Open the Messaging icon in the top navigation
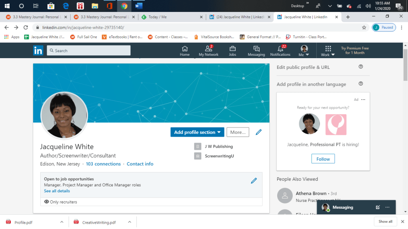 point(256,51)
